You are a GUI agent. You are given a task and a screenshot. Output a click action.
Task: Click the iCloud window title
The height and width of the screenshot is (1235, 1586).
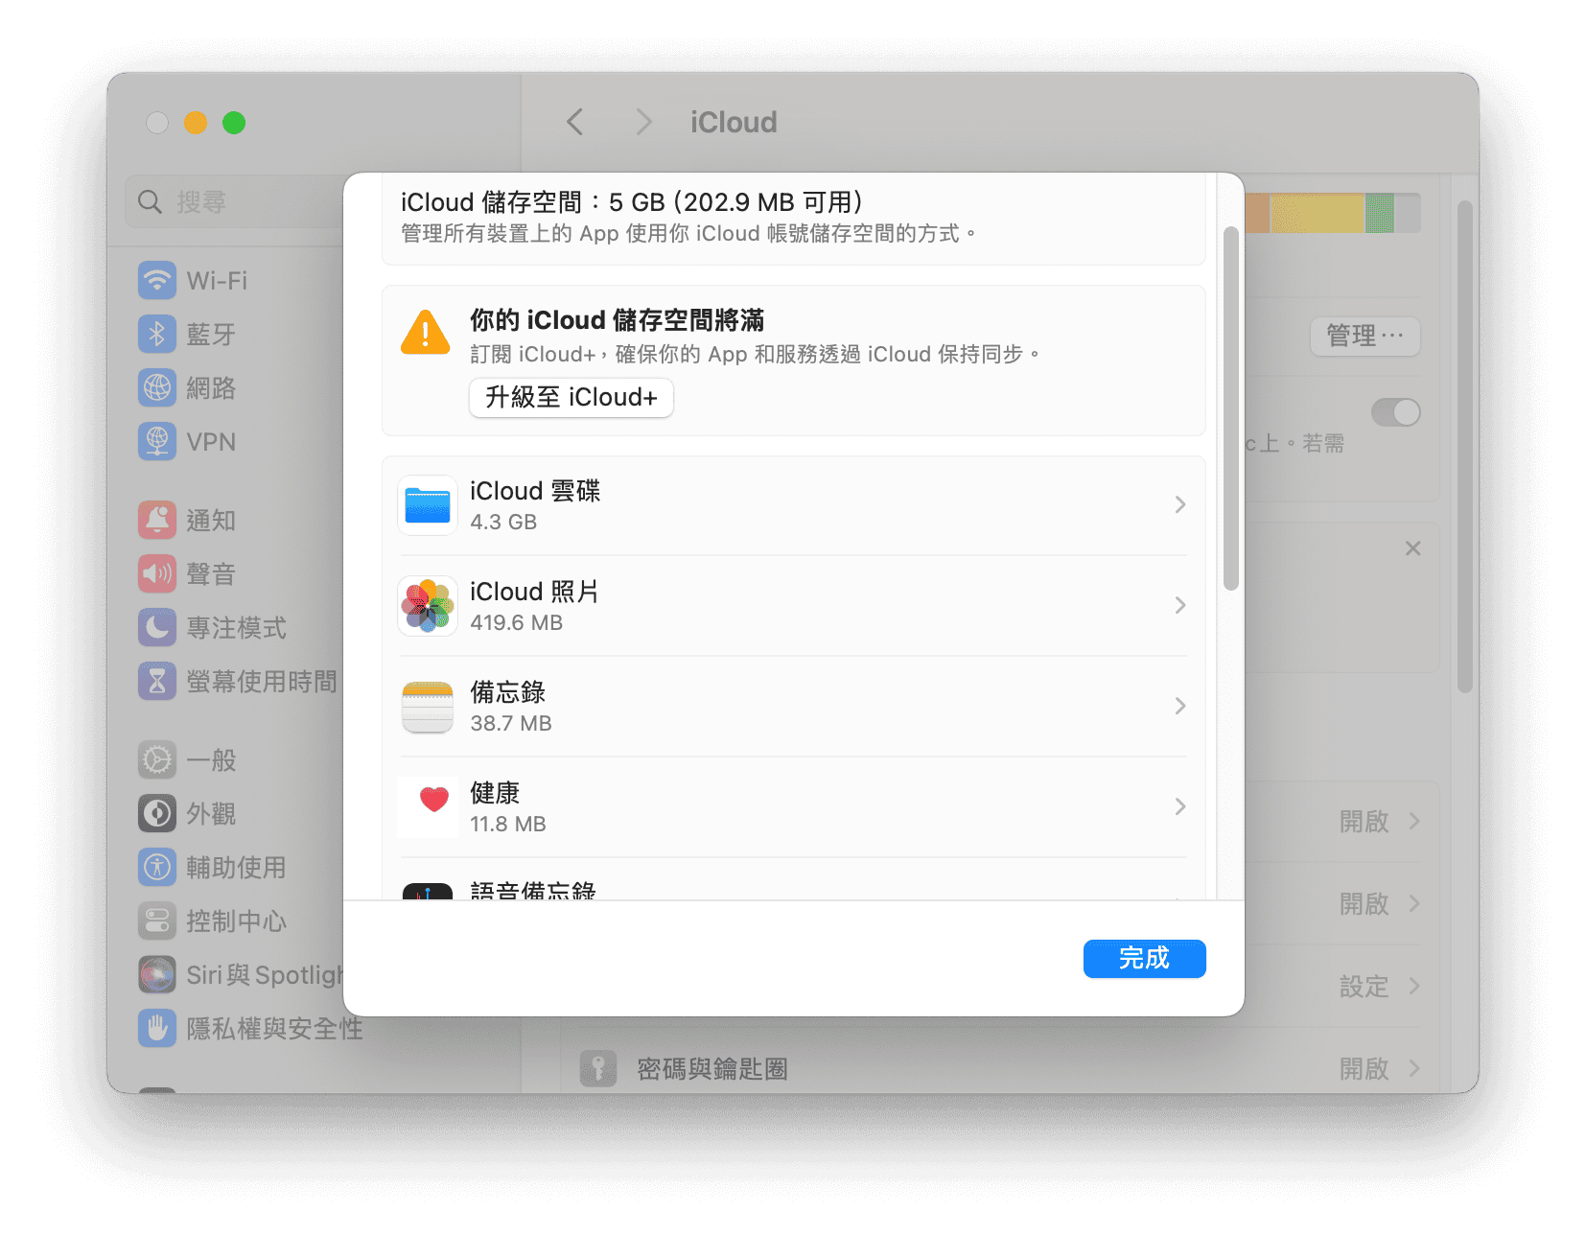coord(734,122)
